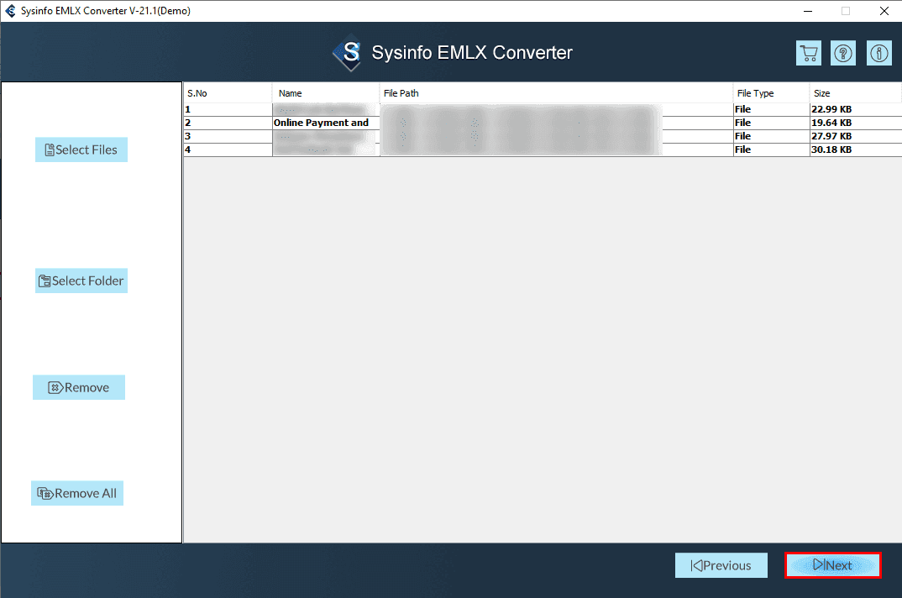Click the application icon in title bar
This screenshot has height=598, width=902.
coord(10,11)
